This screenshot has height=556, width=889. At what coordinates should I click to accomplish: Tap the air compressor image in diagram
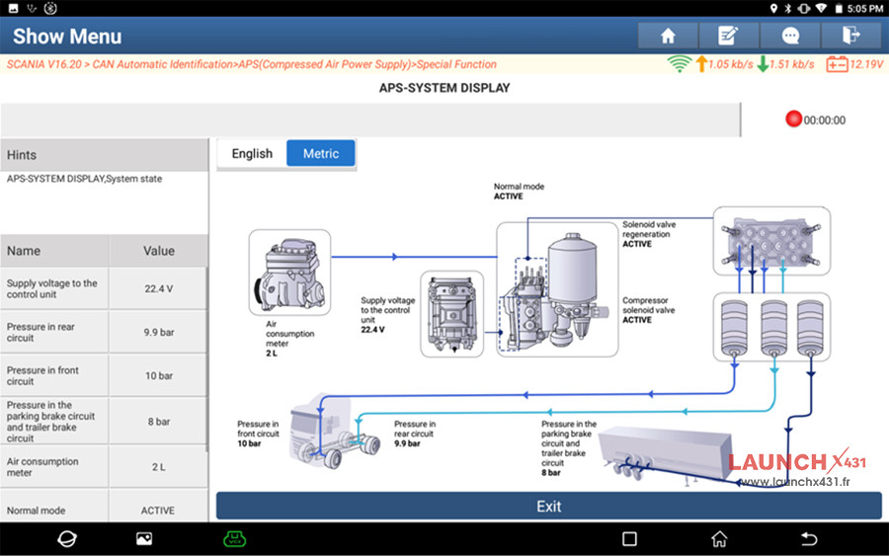pos(289,272)
